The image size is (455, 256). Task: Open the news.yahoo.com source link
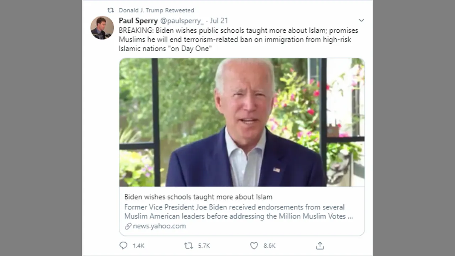coord(159,226)
